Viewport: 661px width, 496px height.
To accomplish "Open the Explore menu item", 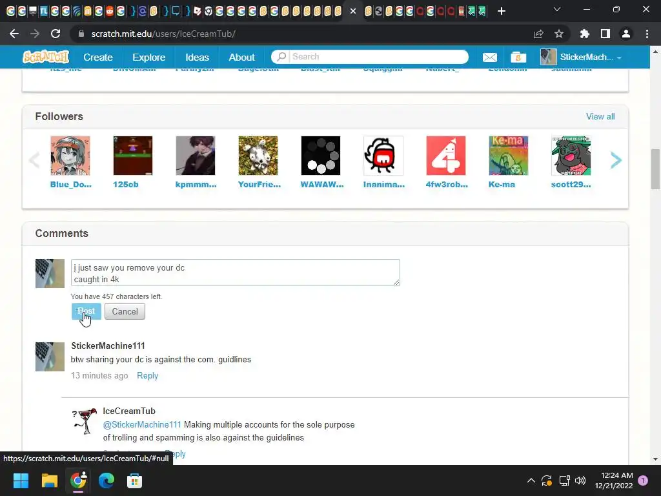I will click(149, 57).
